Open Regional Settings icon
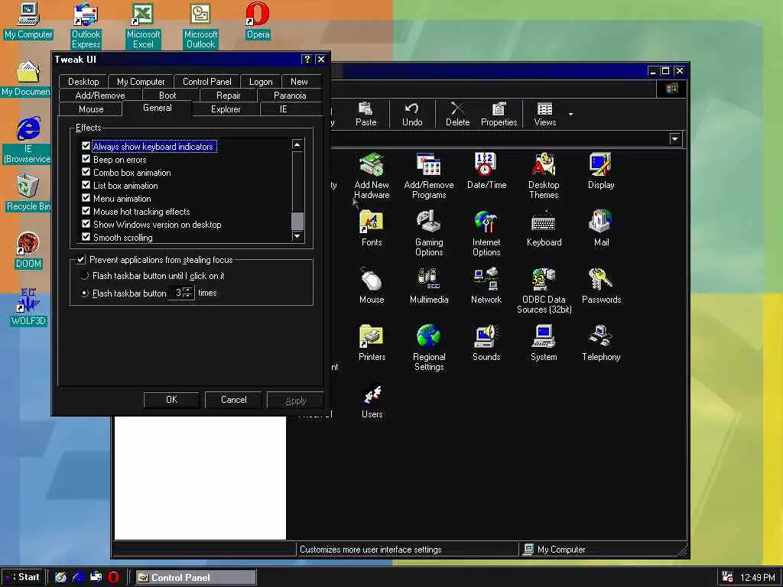 tap(428, 348)
